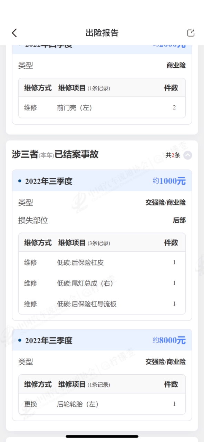Tap the 商业险 type value in top card
Screen dimensions: 204x442
click(176, 65)
